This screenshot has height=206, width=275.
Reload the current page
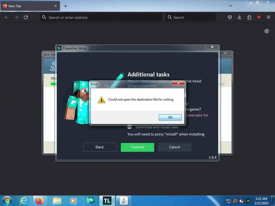26,17
